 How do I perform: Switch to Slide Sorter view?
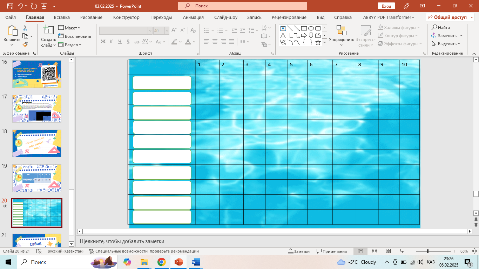click(374, 251)
